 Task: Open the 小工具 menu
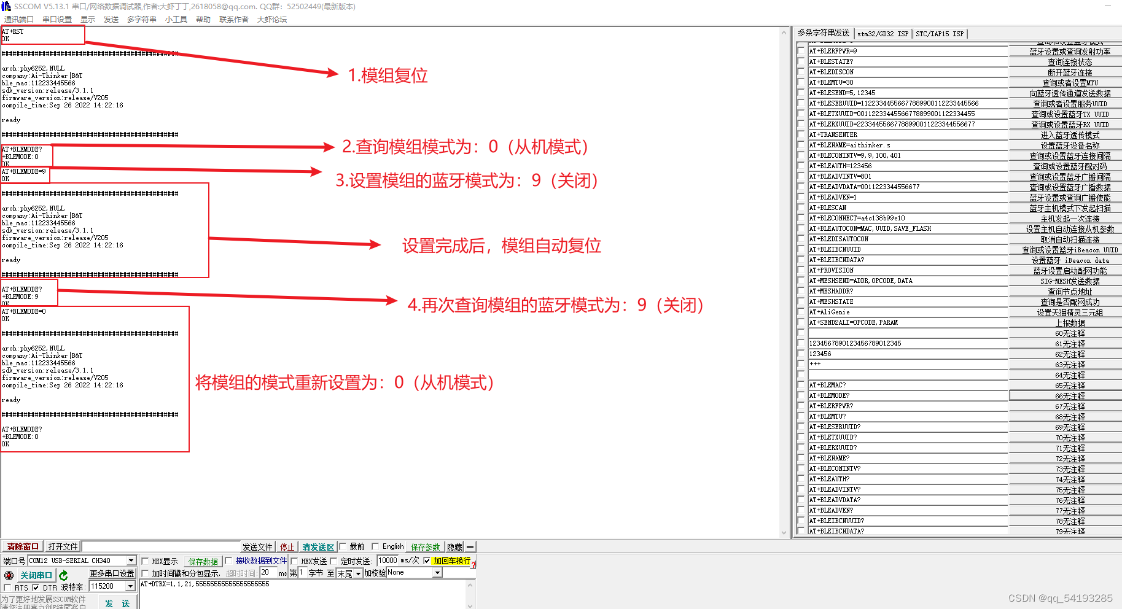(176, 20)
